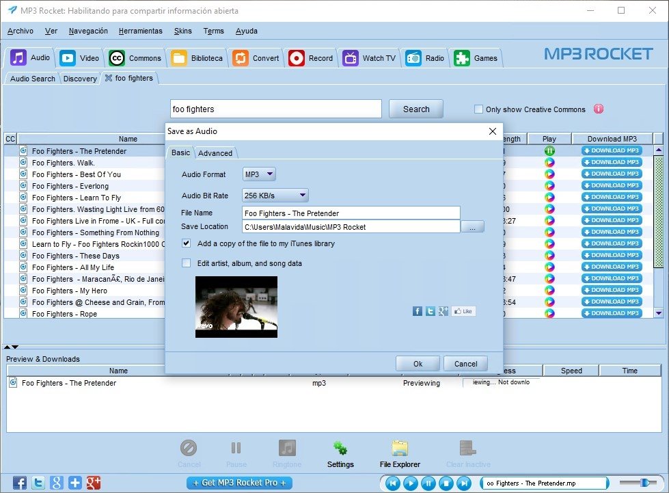Expand the Audio Bit Rate dropdown

point(275,196)
